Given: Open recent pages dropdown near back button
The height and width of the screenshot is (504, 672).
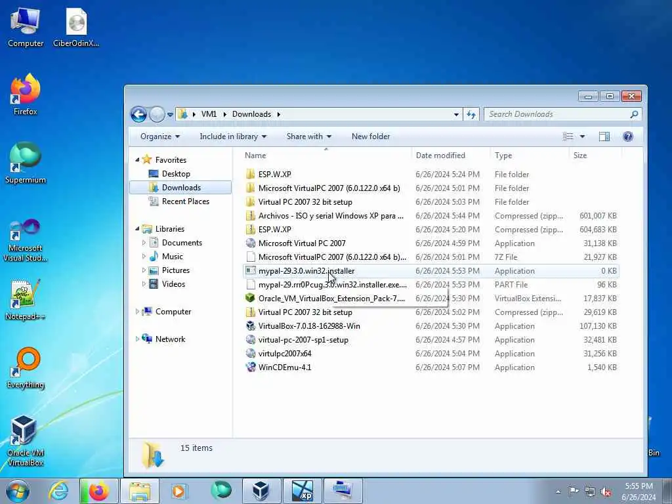Looking at the screenshot, I should [x=170, y=114].
